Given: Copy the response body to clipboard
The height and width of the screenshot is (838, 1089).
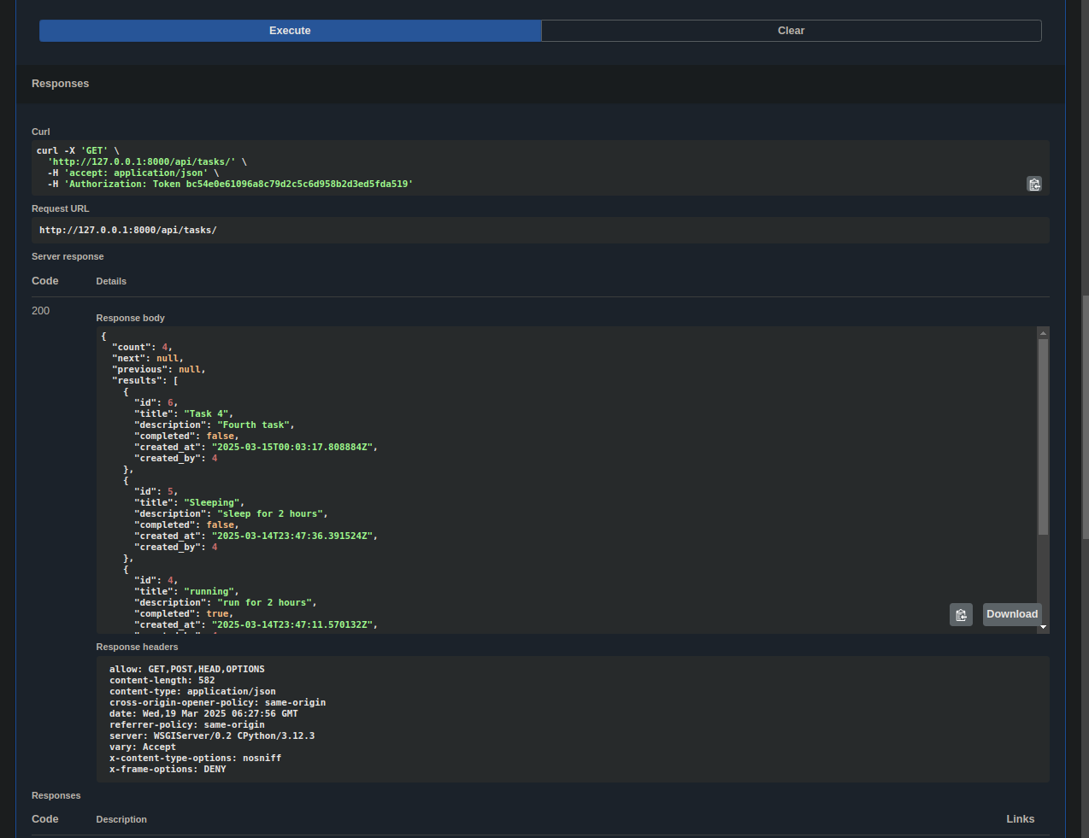Looking at the screenshot, I should click(x=961, y=615).
